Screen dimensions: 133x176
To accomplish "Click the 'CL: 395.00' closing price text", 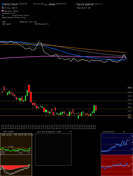I will pyautogui.click(x=49, y=5).
